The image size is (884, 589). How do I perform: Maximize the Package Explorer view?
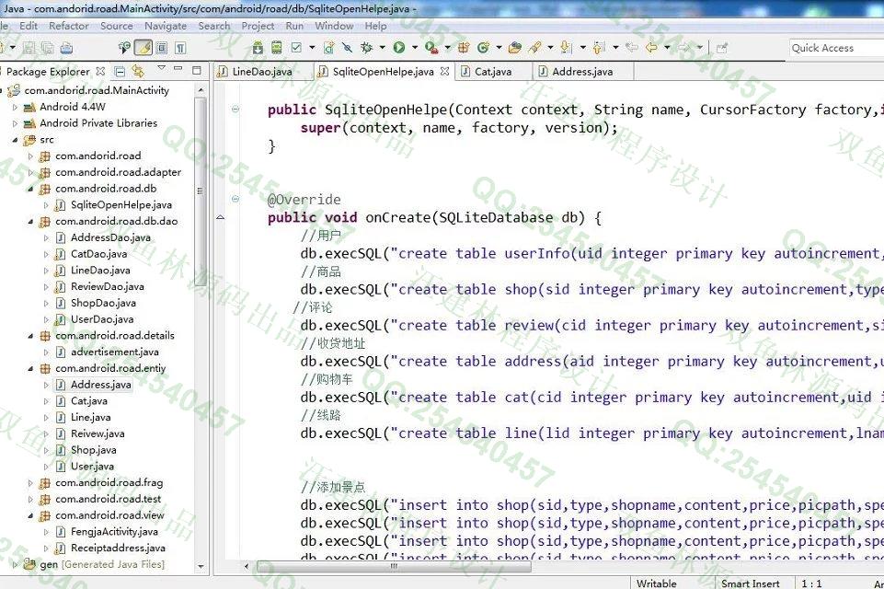click(x=197, y=71)
